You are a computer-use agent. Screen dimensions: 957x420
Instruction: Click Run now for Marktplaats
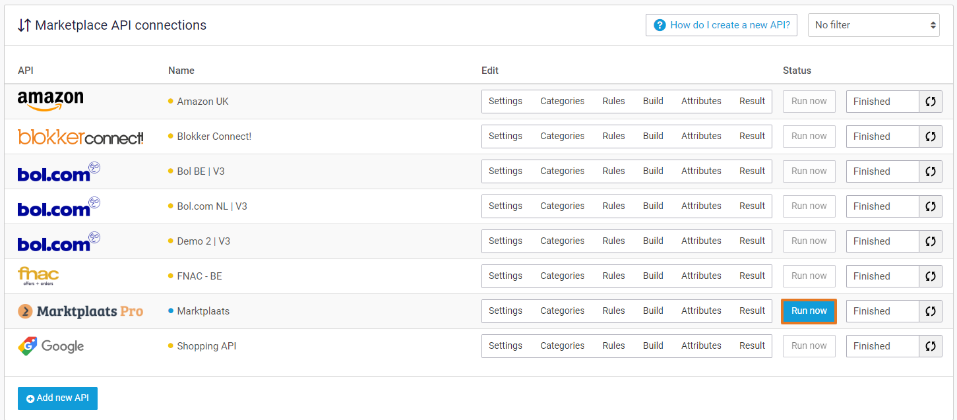809,311
